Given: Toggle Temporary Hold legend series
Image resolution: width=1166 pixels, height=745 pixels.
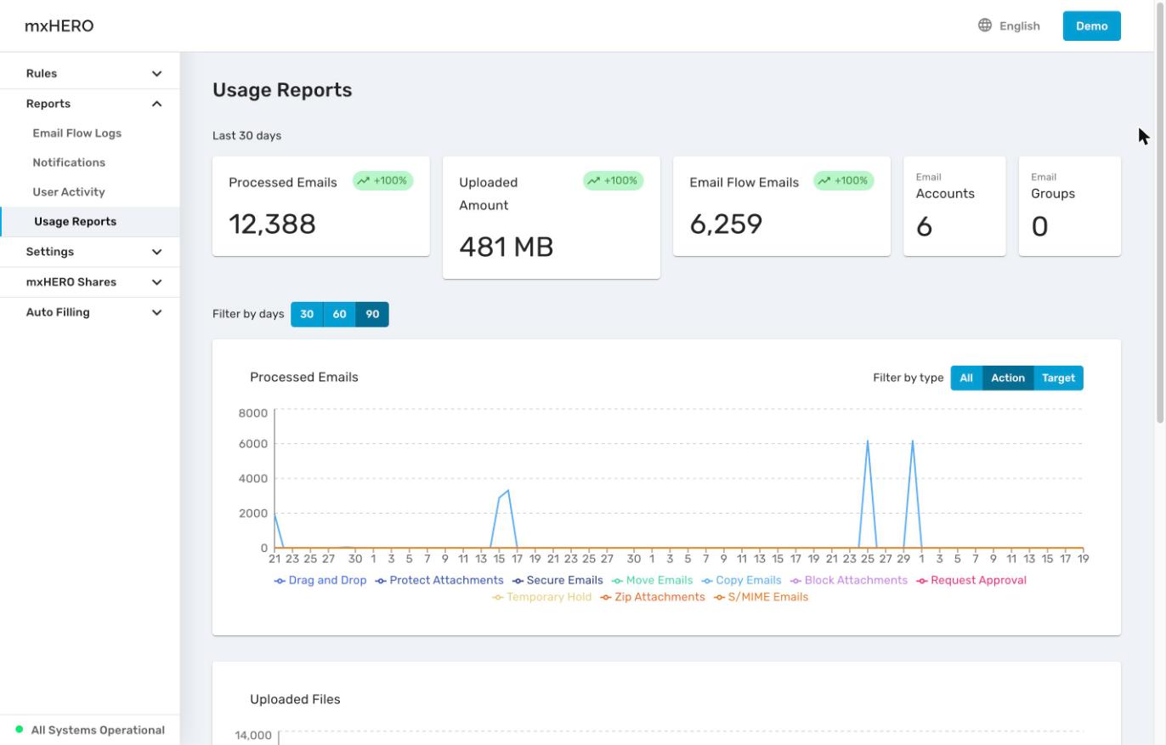Looking at the screenshot, I should [x=542, y=597].
